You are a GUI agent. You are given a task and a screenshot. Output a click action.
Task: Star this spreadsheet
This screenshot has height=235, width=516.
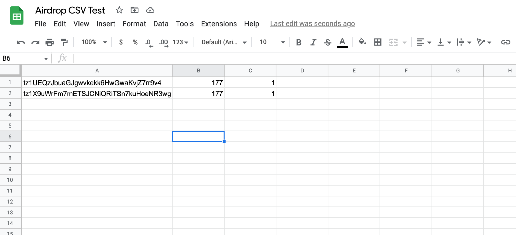coord(119,10)
